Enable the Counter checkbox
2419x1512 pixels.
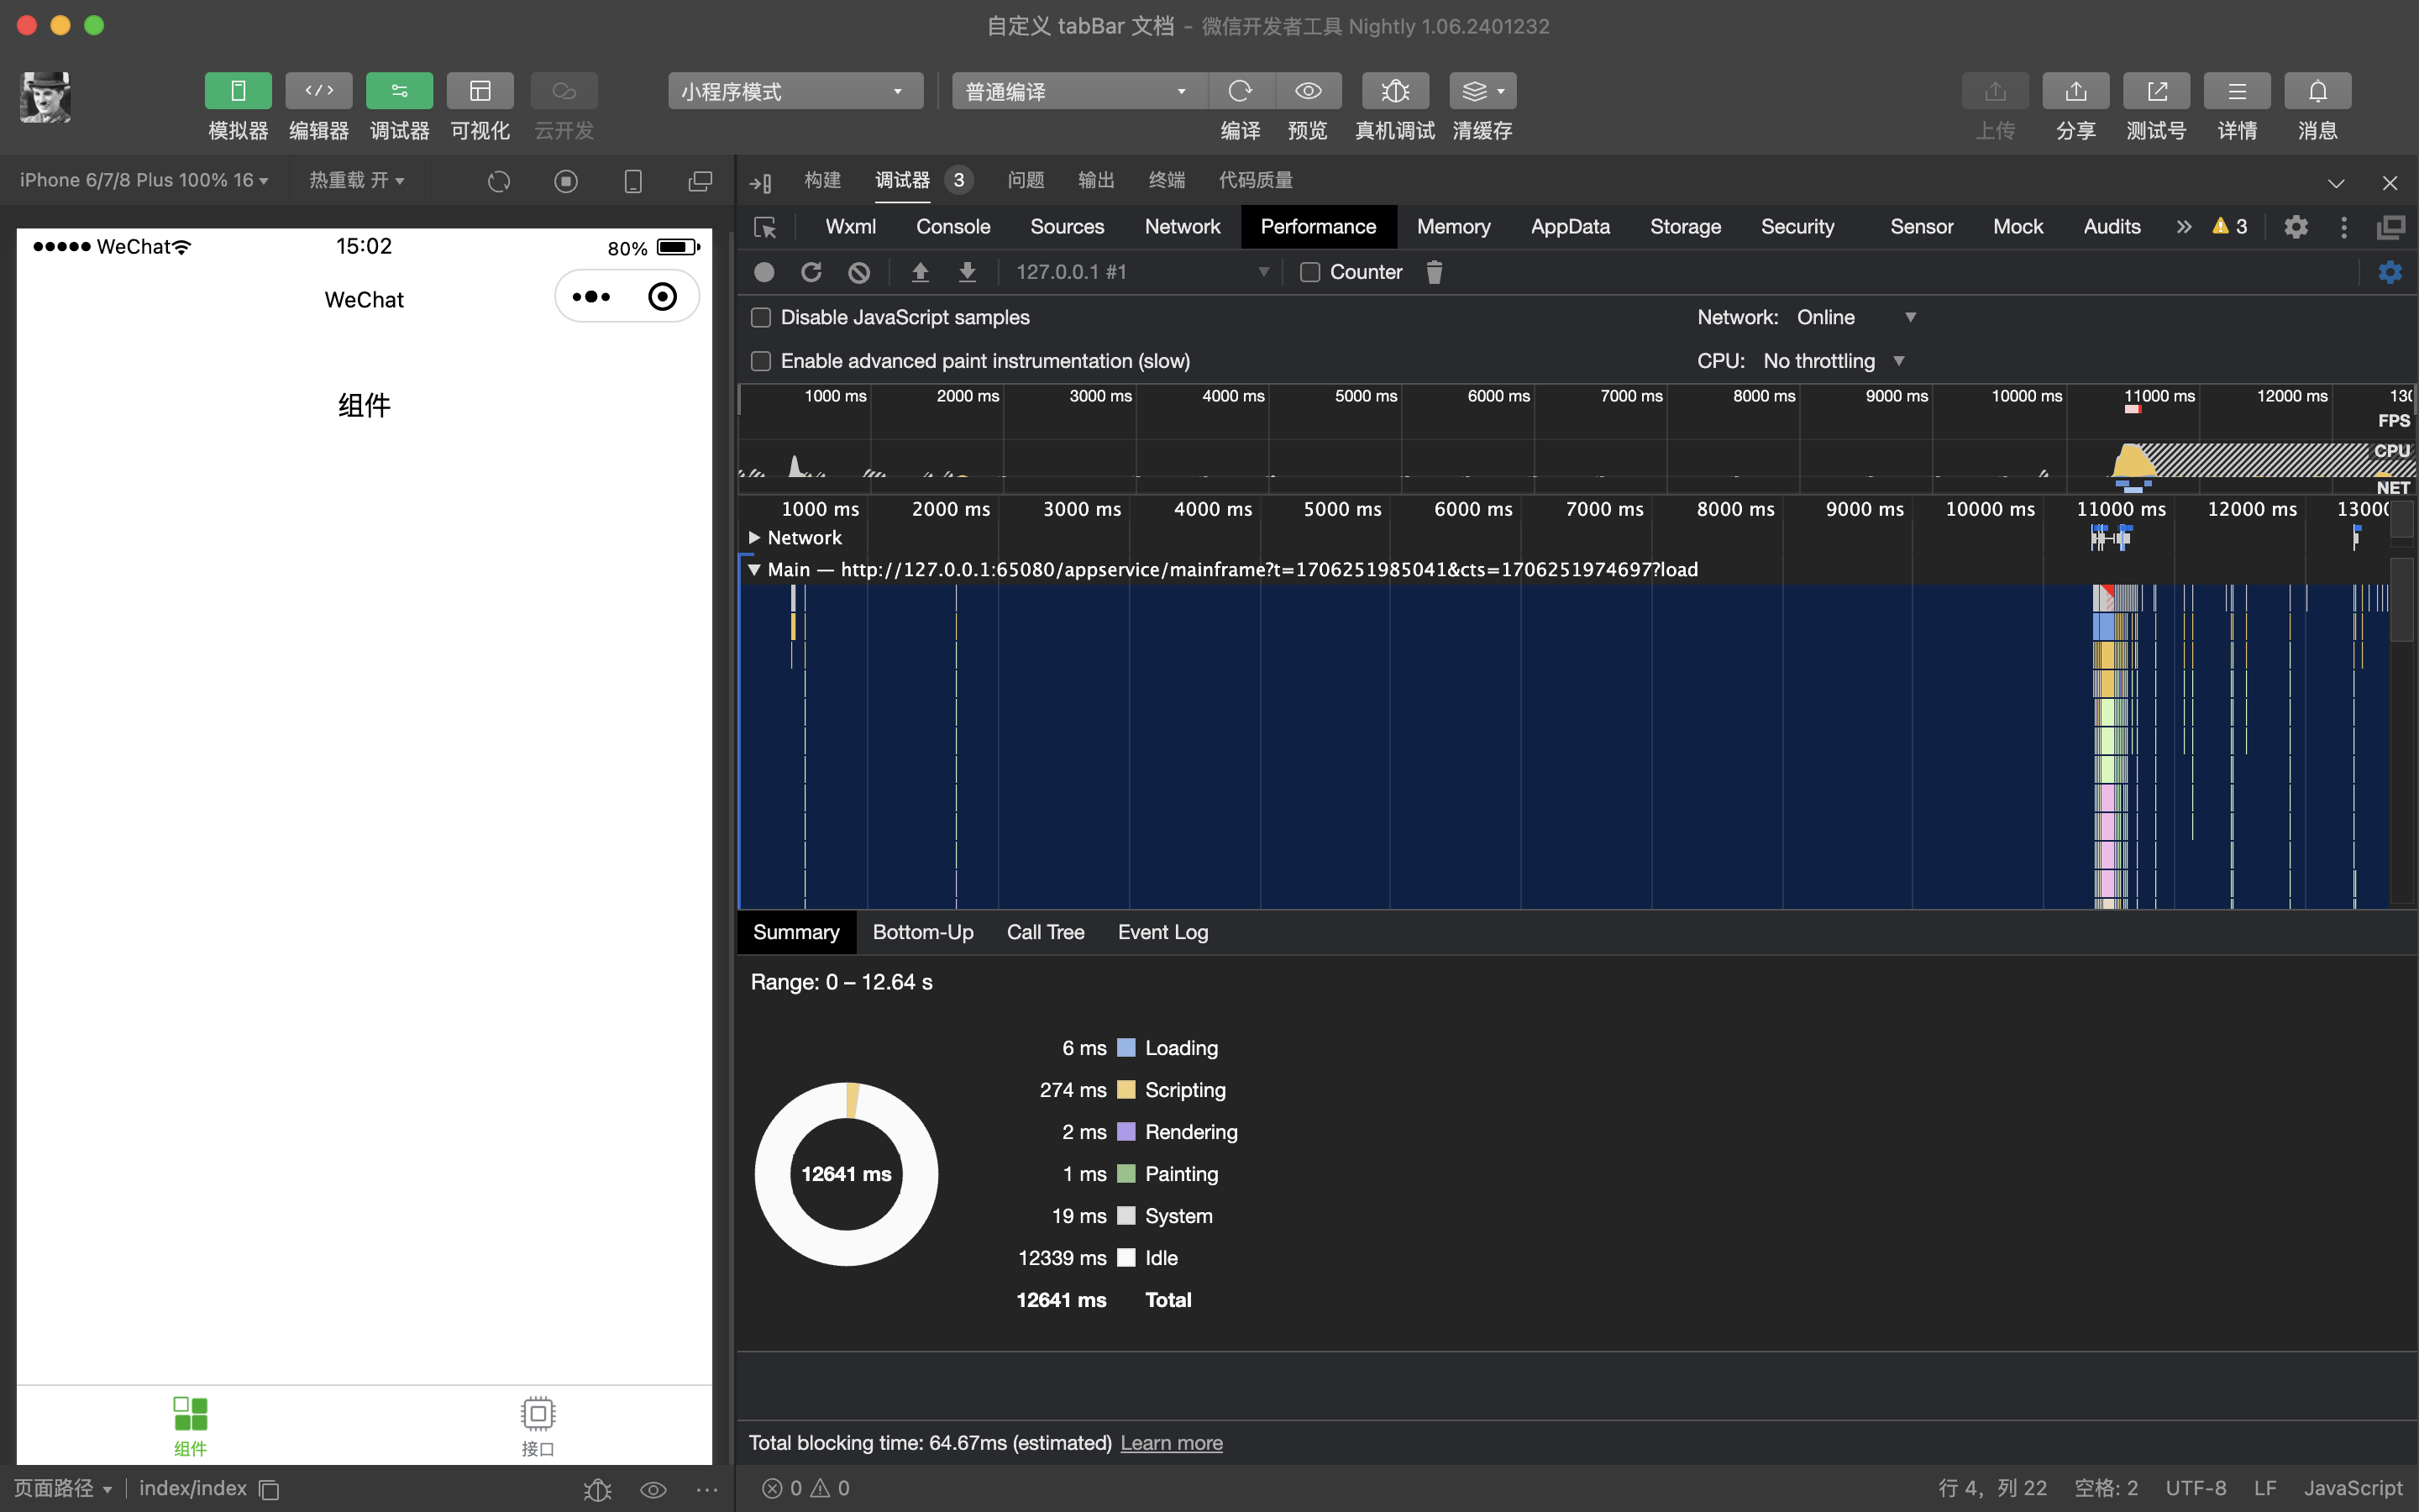pos(1309,272)
